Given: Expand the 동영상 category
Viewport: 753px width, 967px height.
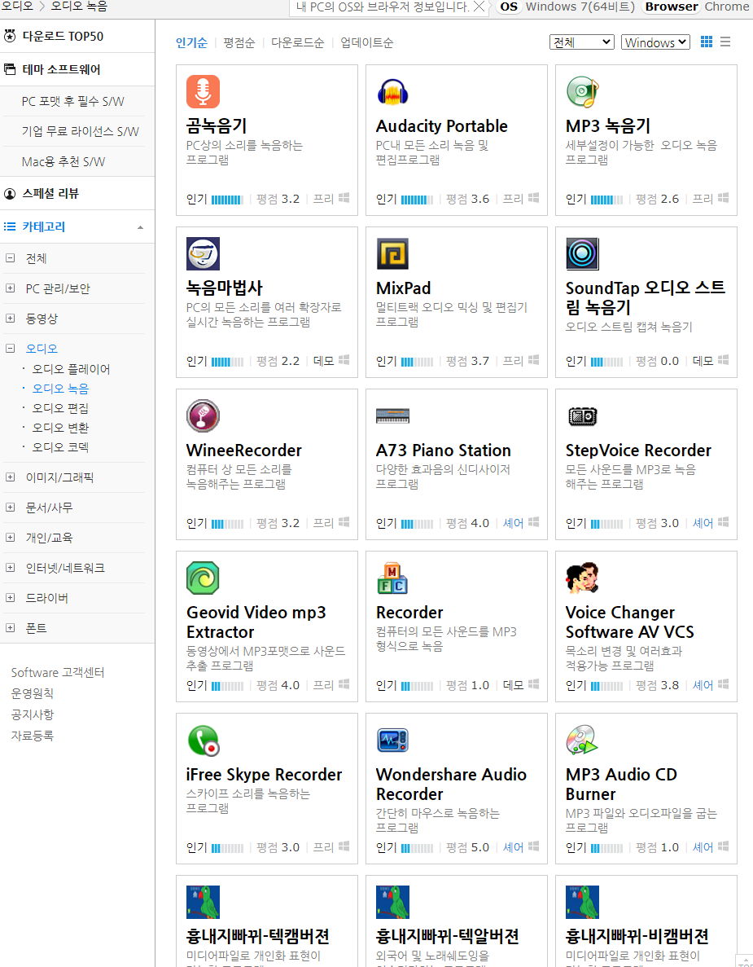Looking at the screenshot, I should click(10, 319).
